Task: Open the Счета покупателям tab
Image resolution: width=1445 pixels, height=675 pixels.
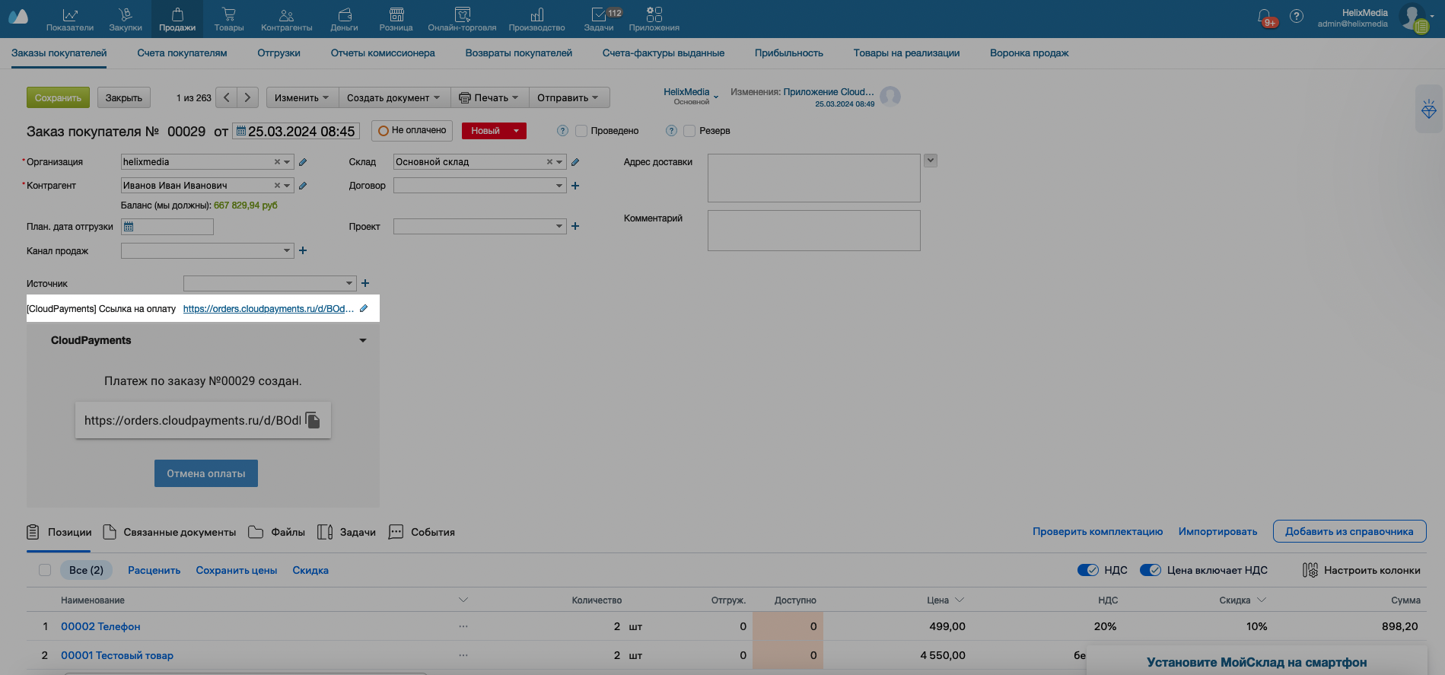Action: pyautogui.click(x=182, y=53)
